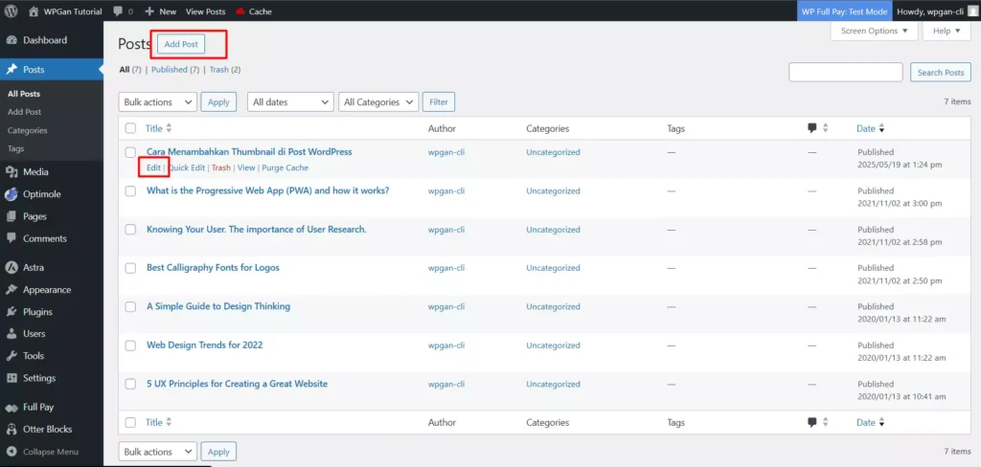Image resolution: width=981 pixels, height=467 pixels.
Task: Select checkbox for Web Design Trends 2022
Action: [x=130, y=345]
